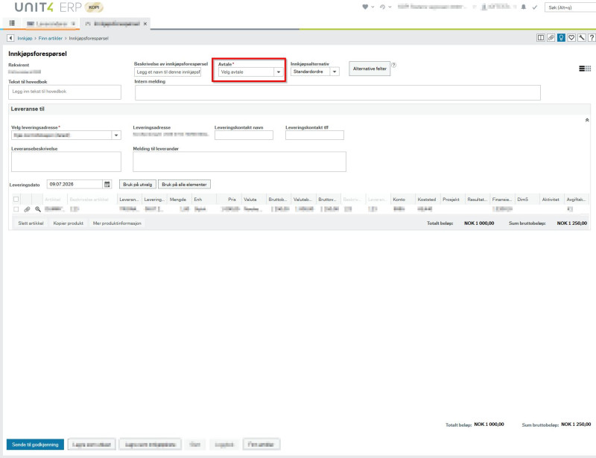Click the blue lightbulb tips icon
Viewport: 596px width, 458px height.
coord(561,38)
